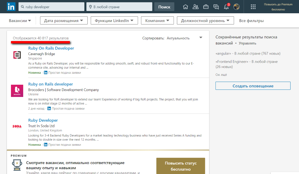Open the Ruby Developer job title
299x174 pixels.
(x=43, y=120)
